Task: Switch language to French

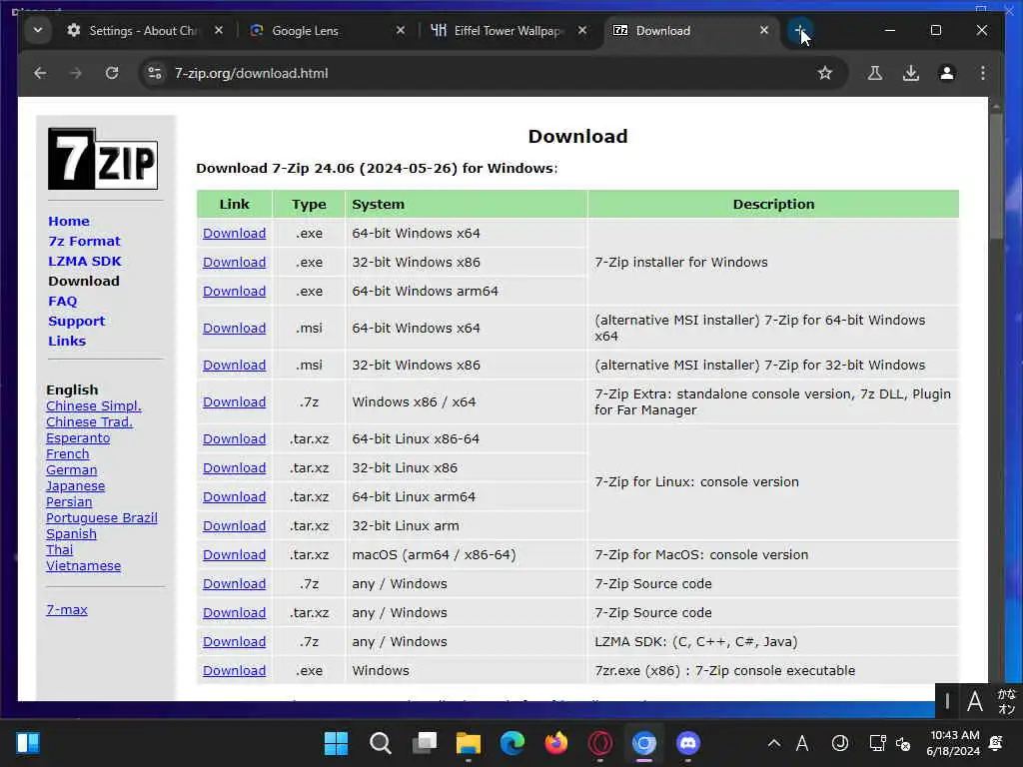Action: 67,454
